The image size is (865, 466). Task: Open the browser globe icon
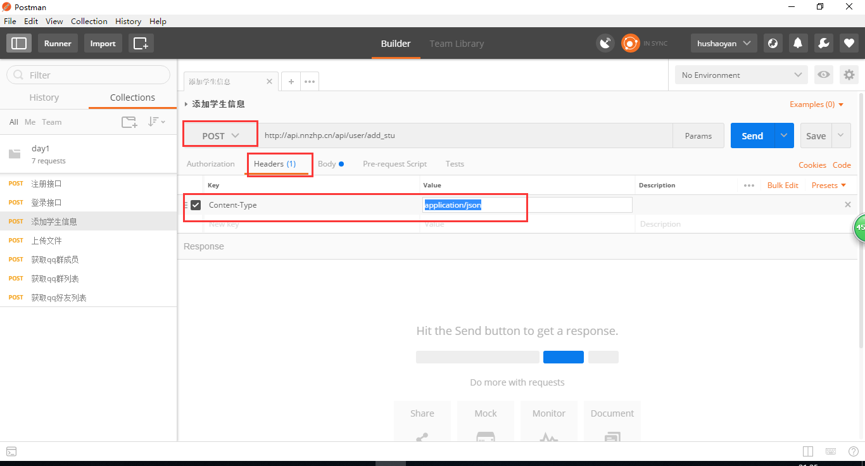tap(773, 43)
